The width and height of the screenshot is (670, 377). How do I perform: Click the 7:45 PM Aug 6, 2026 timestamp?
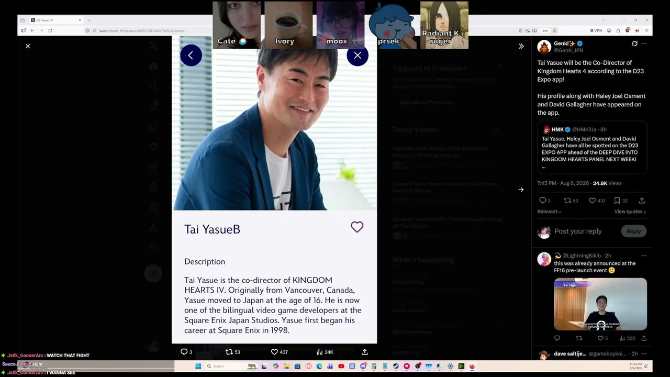[563, 183]
